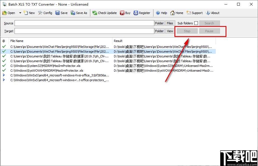Open the Config settings
This screenshot has height=166, width=258.
point(45,13)
